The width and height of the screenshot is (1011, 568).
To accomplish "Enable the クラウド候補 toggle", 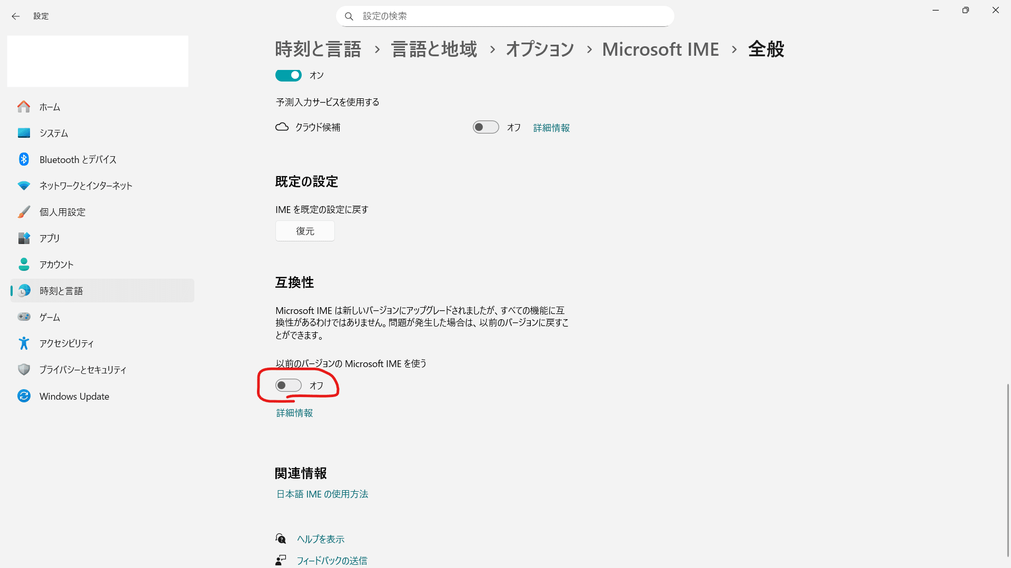I will point(485,127).
